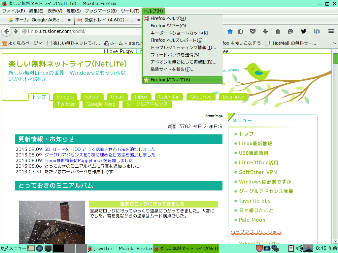The height and width of the screenshot is (253, 338).
Task: Open the taskbar メニュー start button
Action: pos(13,248)
